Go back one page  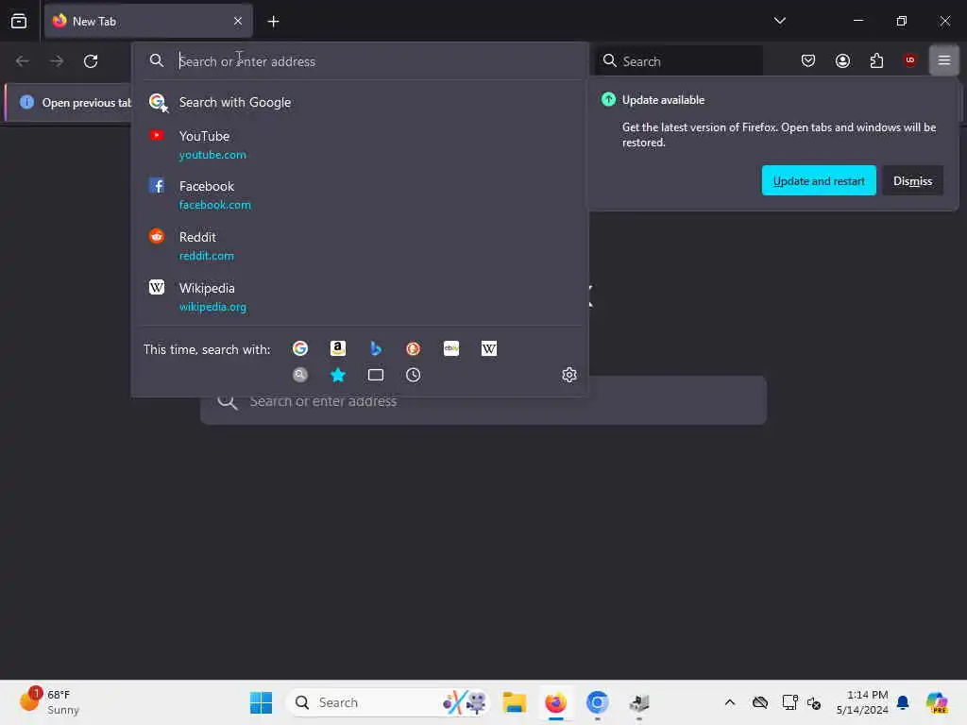23,61
